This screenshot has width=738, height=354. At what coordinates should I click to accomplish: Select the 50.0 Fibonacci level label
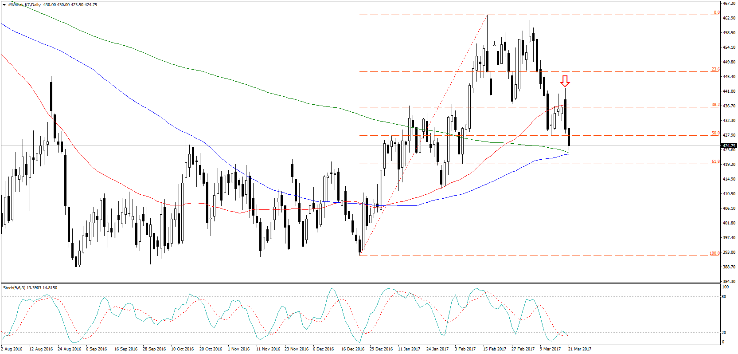(x=715, y=133)
